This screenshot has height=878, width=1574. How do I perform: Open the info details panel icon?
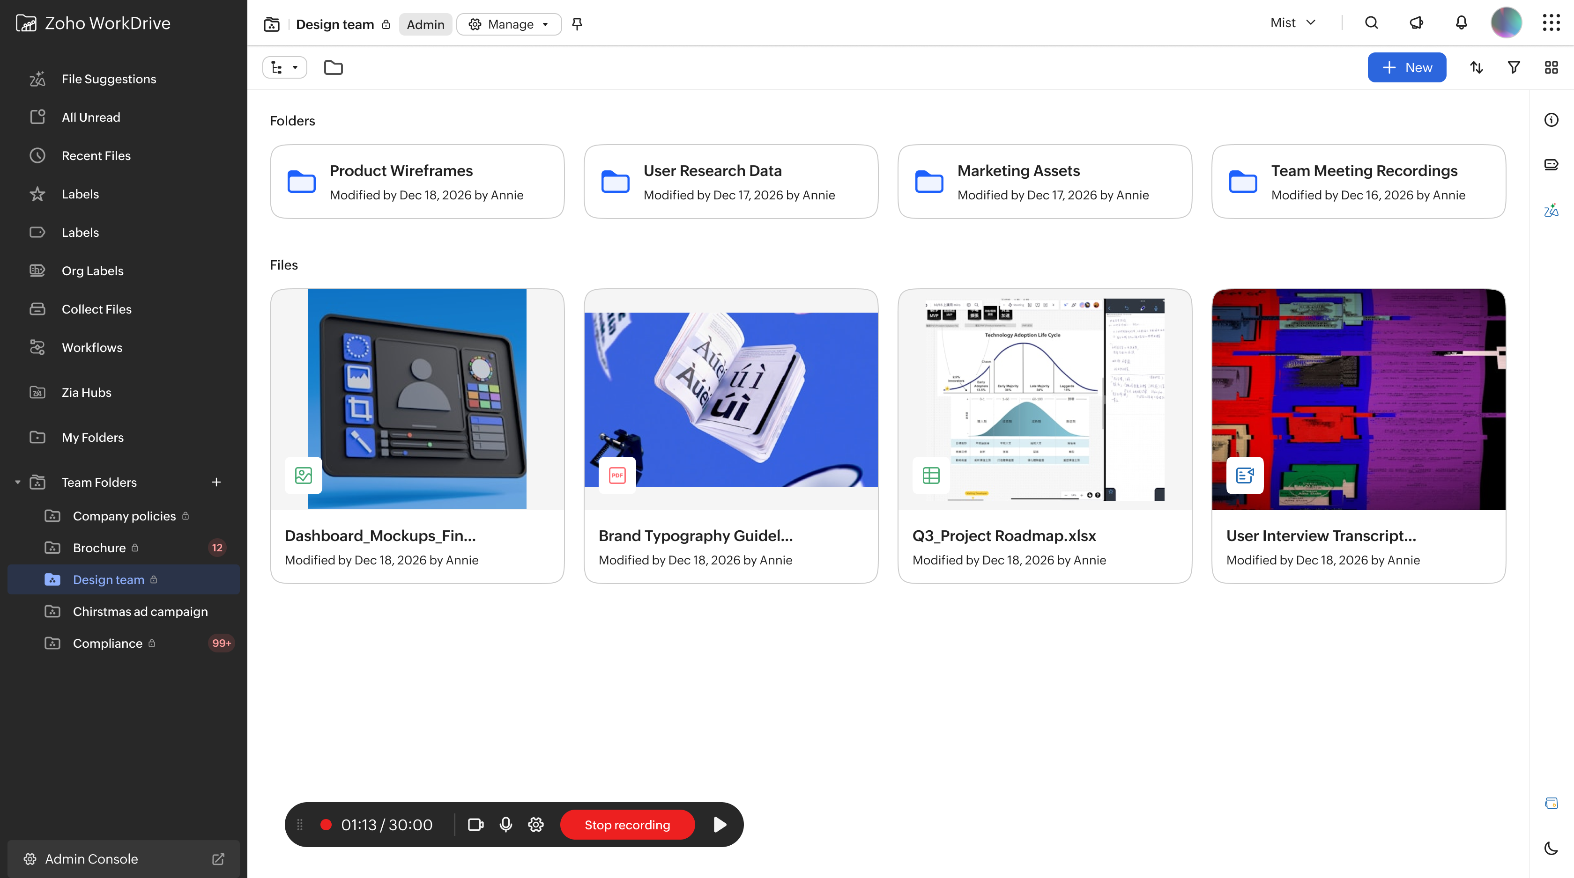pos(1551,120)
